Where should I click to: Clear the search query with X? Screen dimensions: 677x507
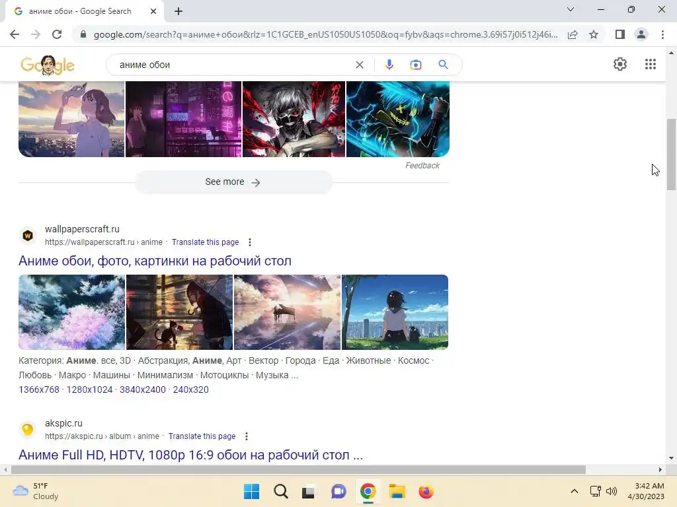pyautogui.click(x=359, y=65)
